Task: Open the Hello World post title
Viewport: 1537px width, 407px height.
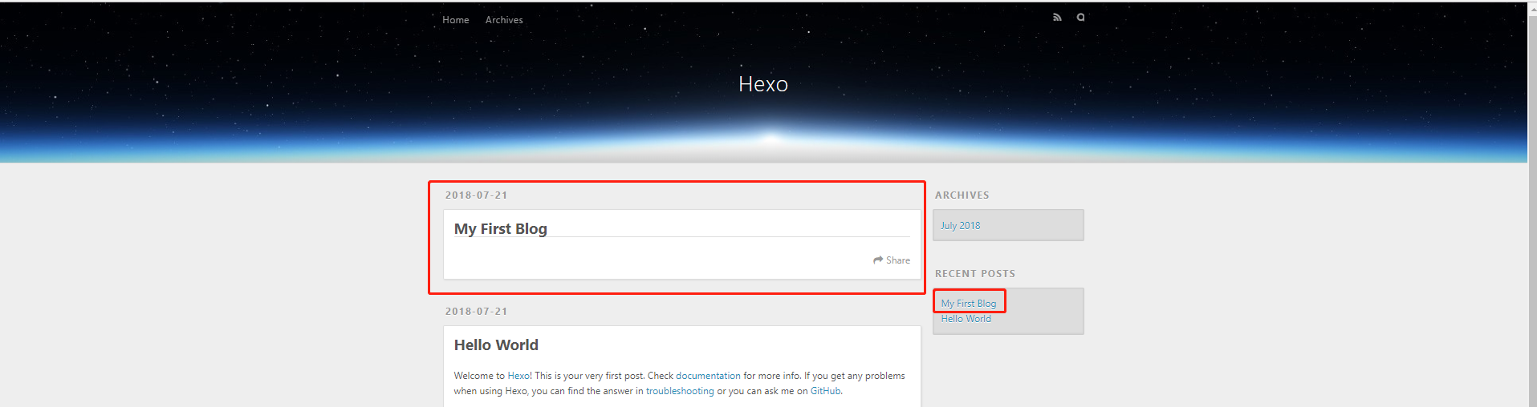Action: (496, 345)
